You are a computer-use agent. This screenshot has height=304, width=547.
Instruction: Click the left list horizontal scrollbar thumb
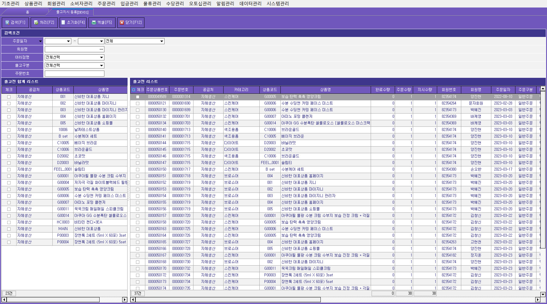[x=53, y=299]
